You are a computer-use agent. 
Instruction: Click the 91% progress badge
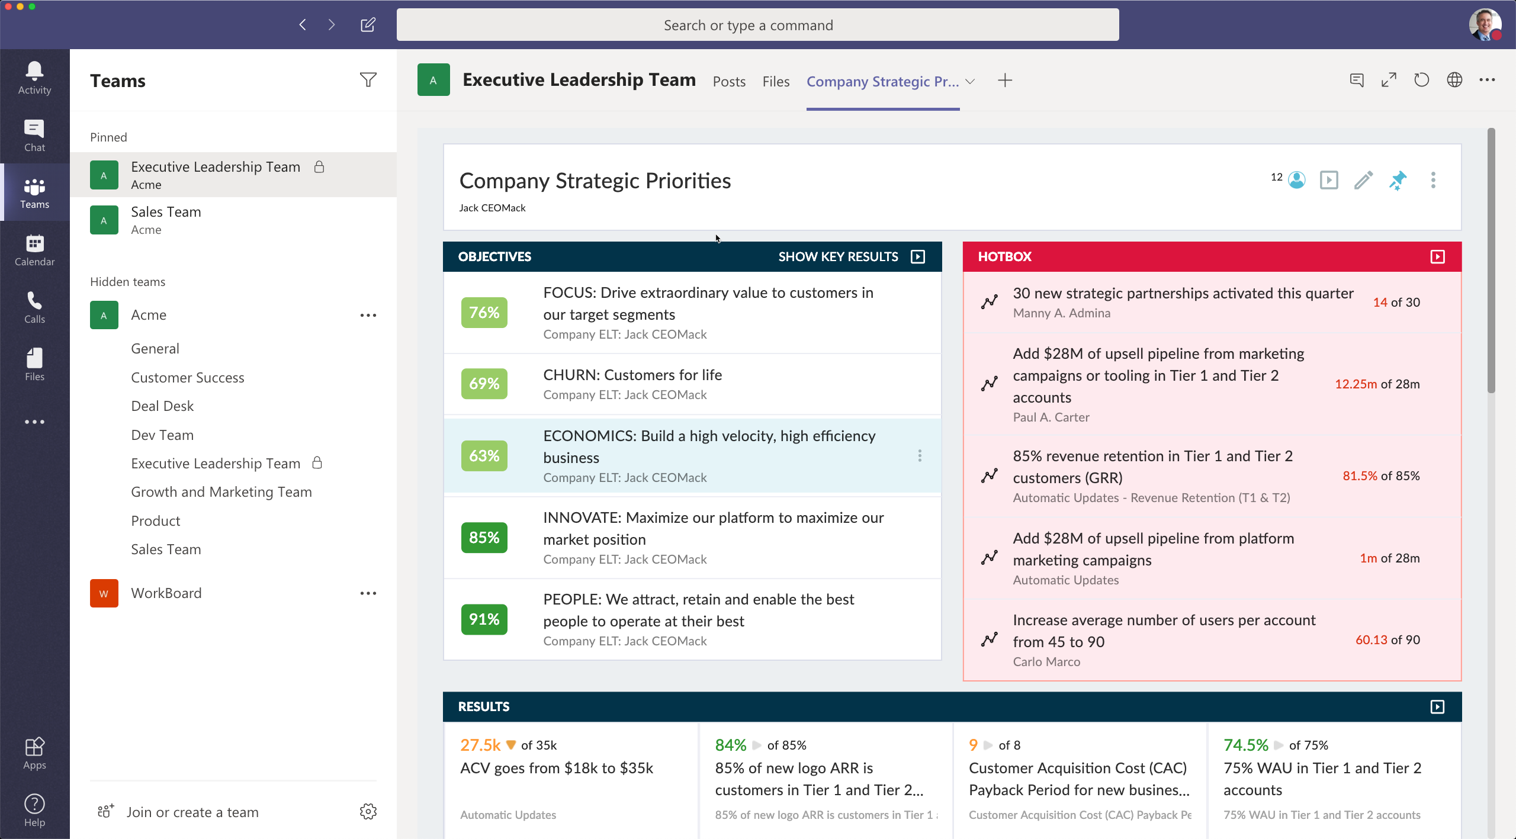(x=484, y=619)
